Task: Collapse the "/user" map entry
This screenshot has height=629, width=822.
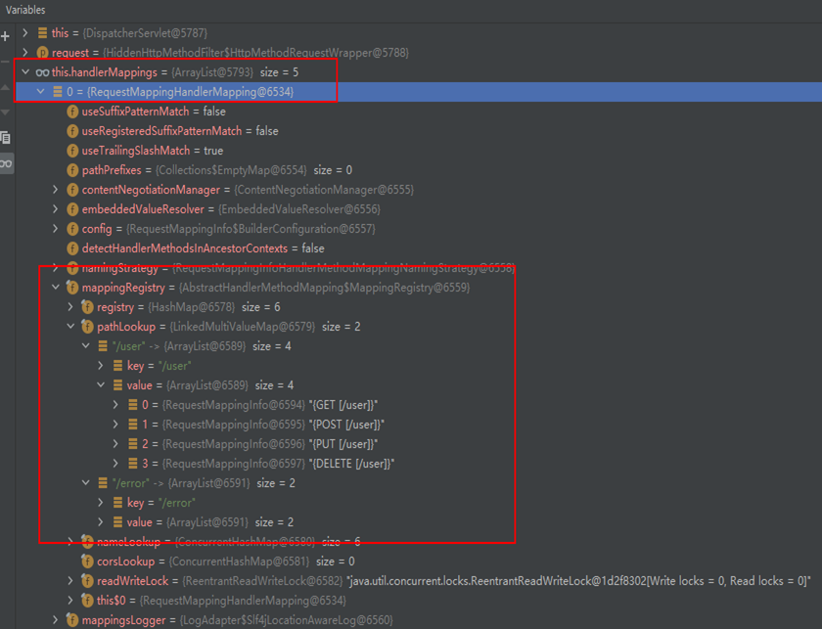Action: tap(86, 346)
